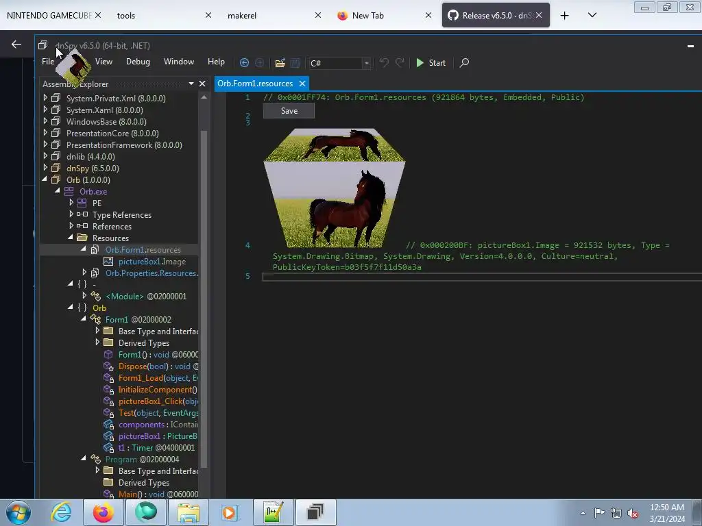The height and width of the screenshot is (526, 702).
Task: Select the Form1 @02000002 class
Action: (x=138, y=319)
